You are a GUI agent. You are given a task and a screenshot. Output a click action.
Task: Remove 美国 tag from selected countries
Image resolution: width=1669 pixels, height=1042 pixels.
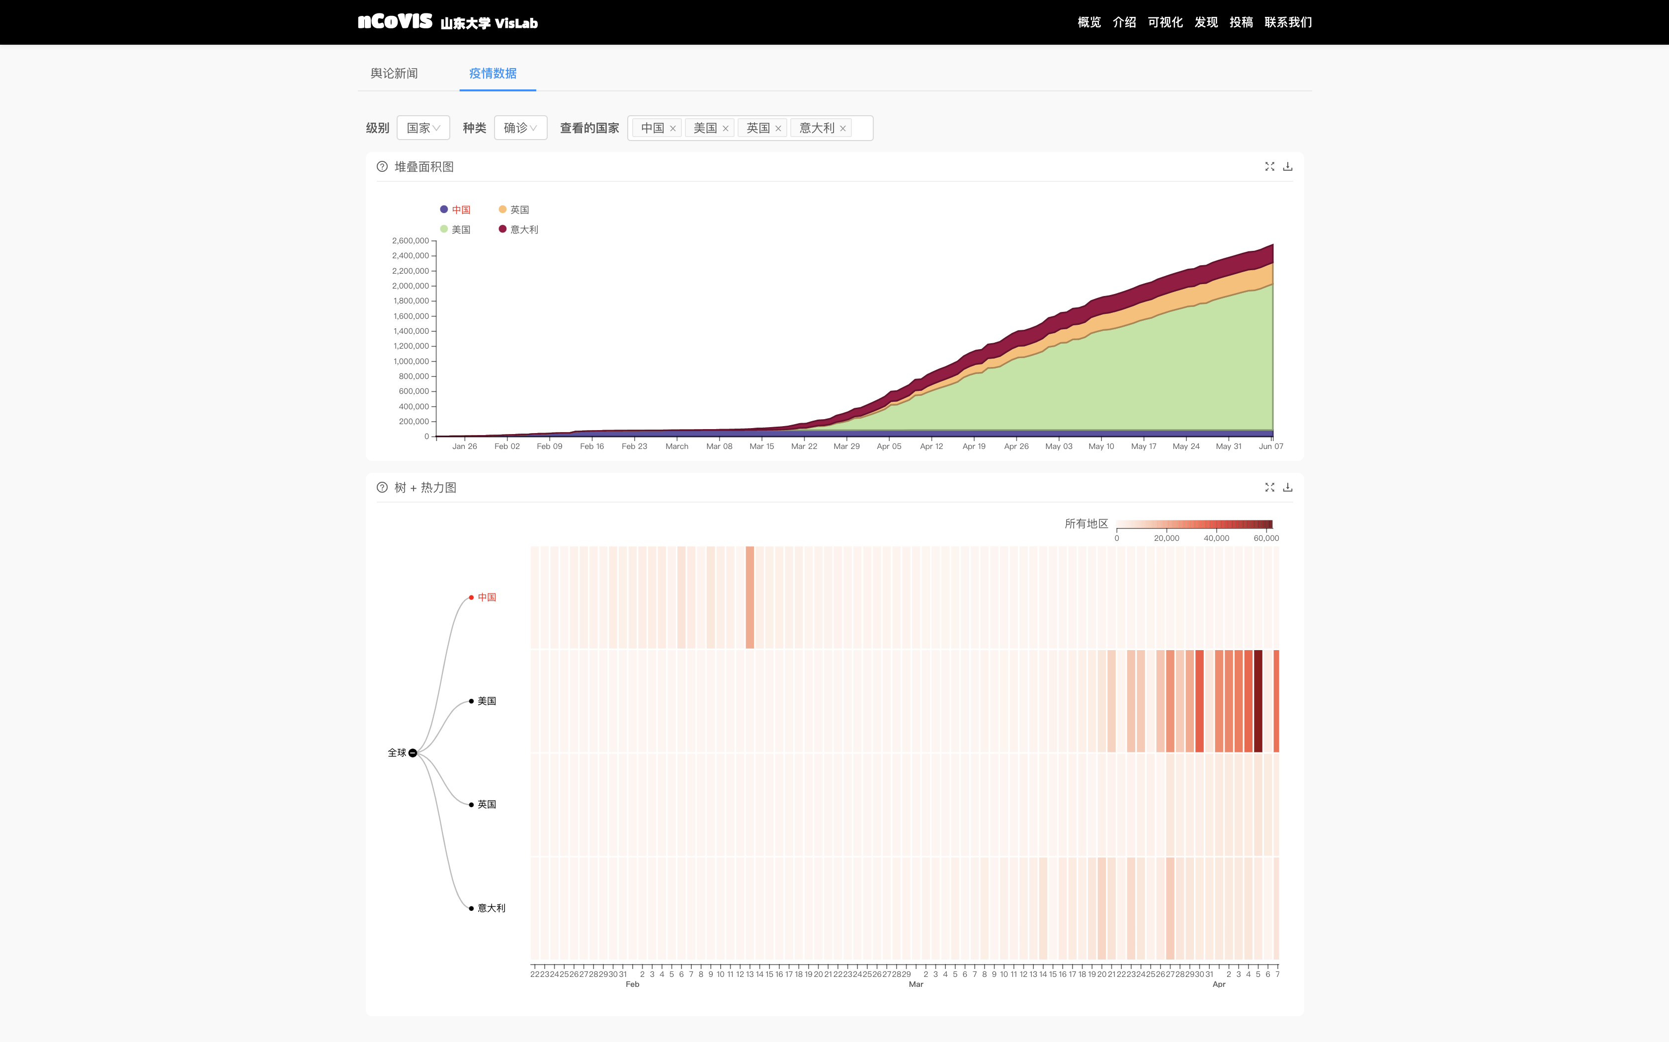click(725, 128)
